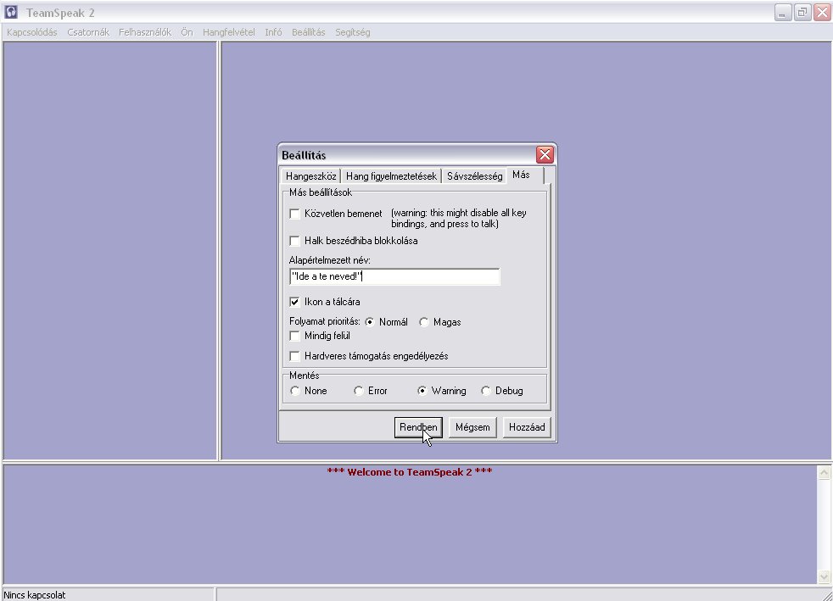
Task: Toggle Halk beszédhiba blokkolása checkbox
Action: point(295,241)
